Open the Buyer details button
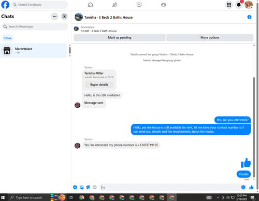Image resolution: width=259 pixels, height=201 pixels. [99, 84]
